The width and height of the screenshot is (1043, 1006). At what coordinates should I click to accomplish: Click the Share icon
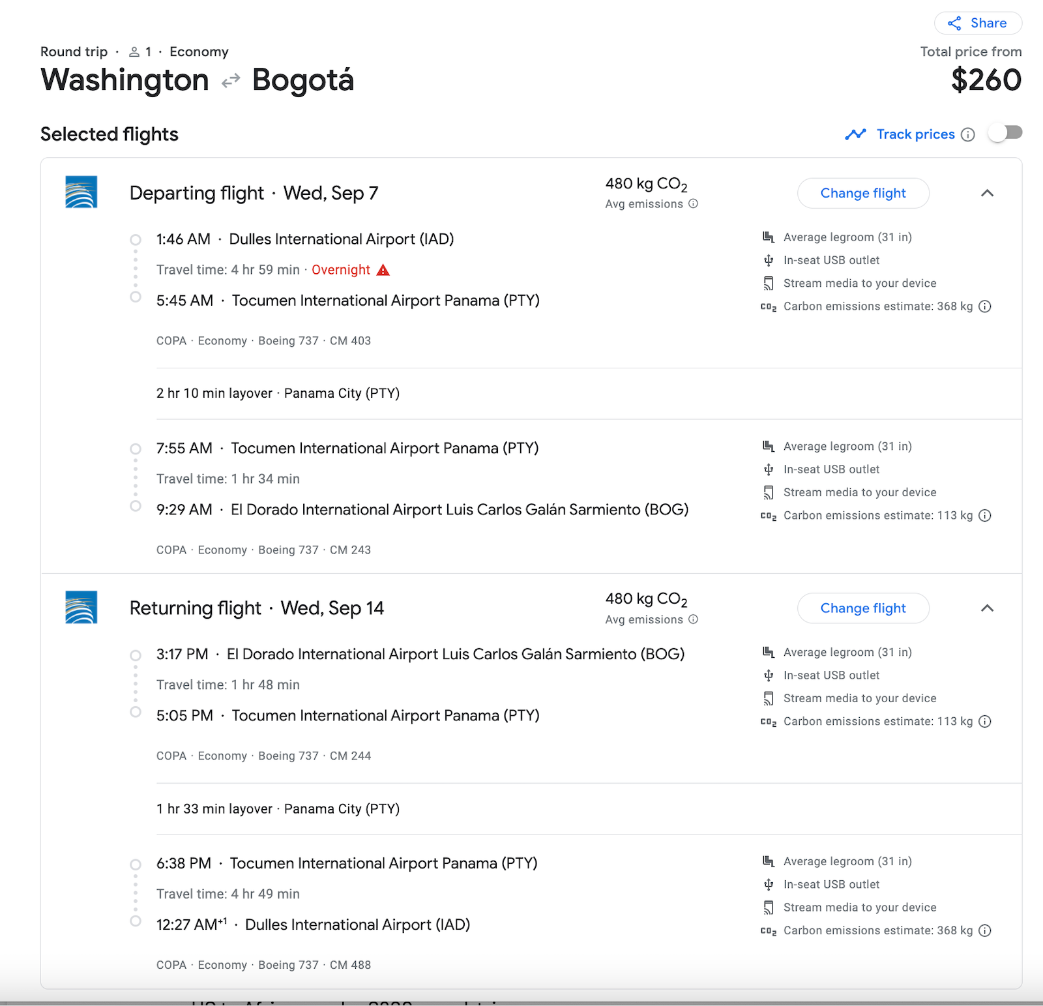[x=954, y=23]
